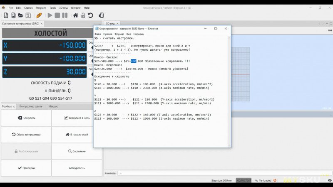Pause the job with the pause button

(65, 15)
